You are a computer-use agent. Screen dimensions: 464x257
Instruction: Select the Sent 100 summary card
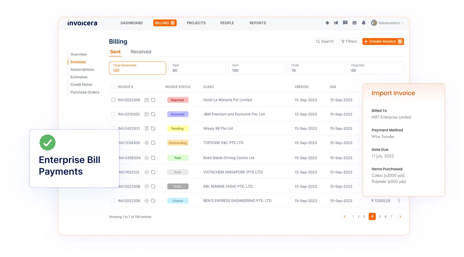point(256,68)
